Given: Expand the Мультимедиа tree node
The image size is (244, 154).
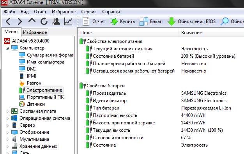Looking at the screenshot, I should (x=7, y=140).
